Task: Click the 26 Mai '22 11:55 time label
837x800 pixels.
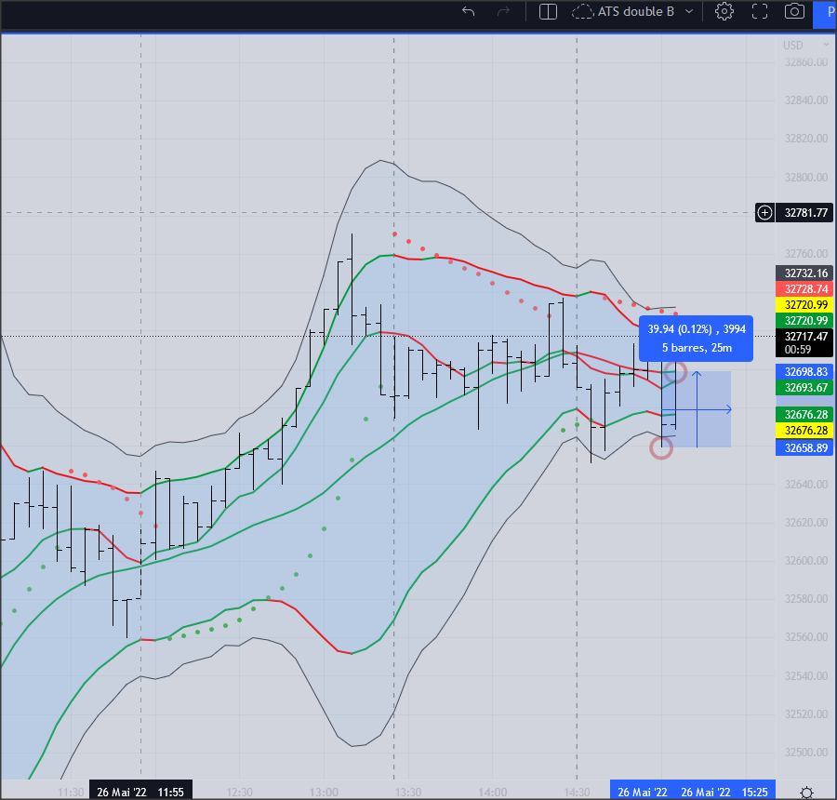Action: 140,792
